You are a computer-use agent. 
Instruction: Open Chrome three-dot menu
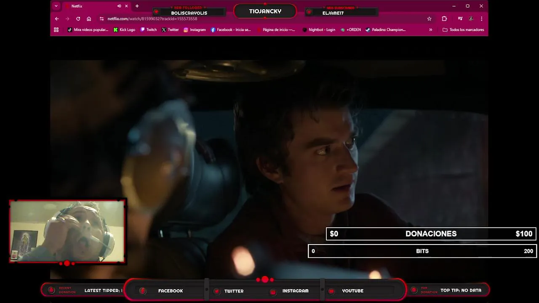click(481, 19)
